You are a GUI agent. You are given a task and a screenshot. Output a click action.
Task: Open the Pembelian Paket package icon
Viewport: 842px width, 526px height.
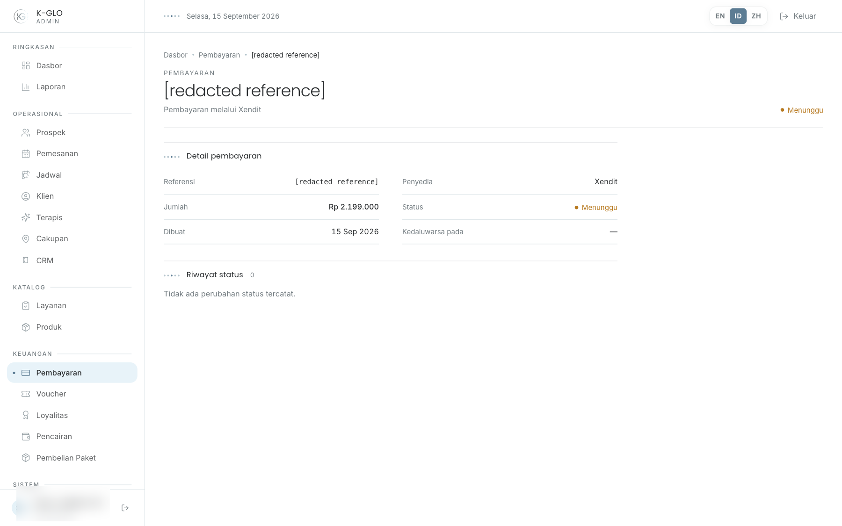pos(26,458)
